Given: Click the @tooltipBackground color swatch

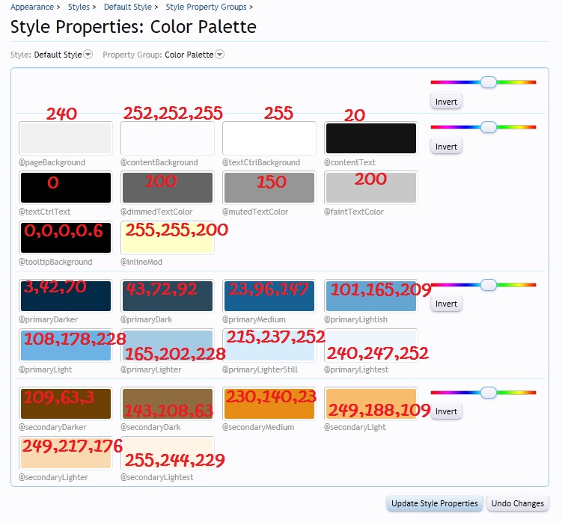Looking at the screenshot, I should (66, 238).
